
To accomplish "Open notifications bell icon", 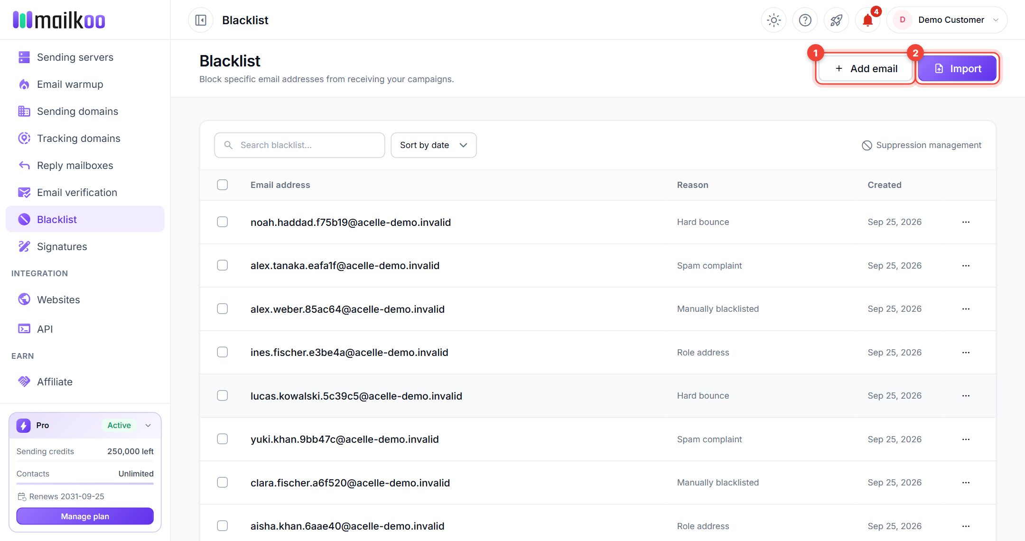I will pyautogui.click(x=867, y=20).
